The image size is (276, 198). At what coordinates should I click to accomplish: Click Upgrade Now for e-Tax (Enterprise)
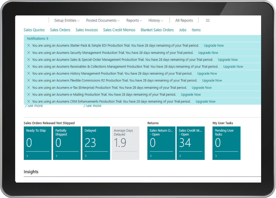click(x=201, y=88)
